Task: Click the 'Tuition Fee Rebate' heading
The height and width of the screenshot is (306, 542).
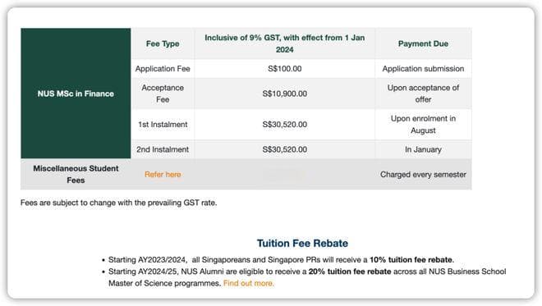Action: pyautogui.click(x=302, y=243)
